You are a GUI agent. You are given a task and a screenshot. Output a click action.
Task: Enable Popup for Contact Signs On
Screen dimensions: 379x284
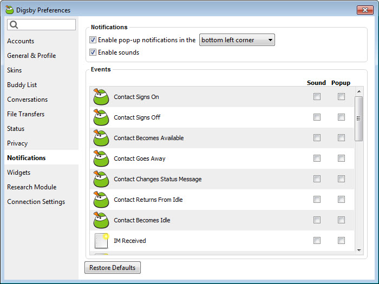click(x=341, y=97)
